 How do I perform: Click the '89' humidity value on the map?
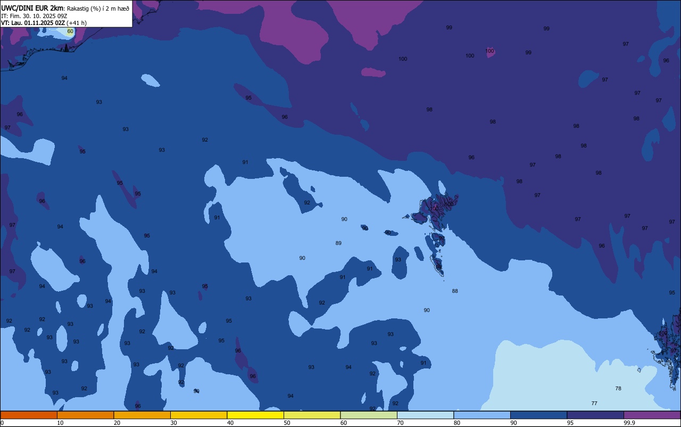(x=338, y=243)
